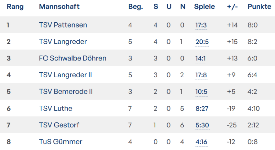
Task: Click the 14:1 games score link
Action: [201, 58]
